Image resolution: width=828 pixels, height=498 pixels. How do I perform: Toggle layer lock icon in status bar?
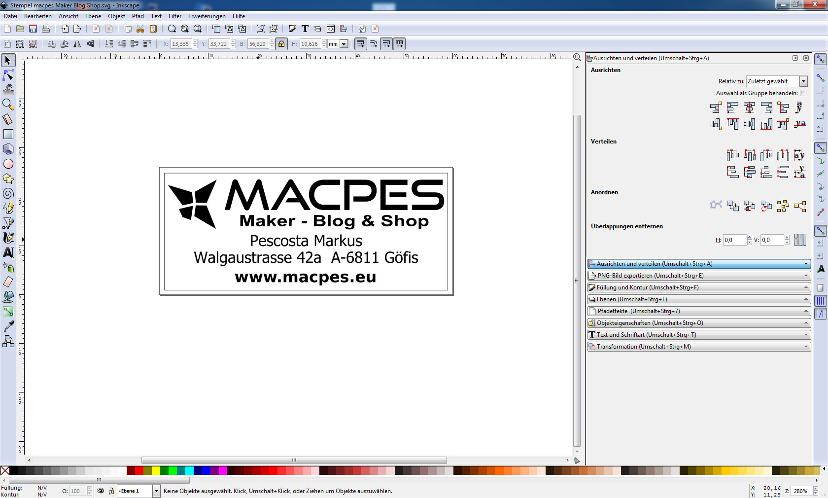pos(111,491)
